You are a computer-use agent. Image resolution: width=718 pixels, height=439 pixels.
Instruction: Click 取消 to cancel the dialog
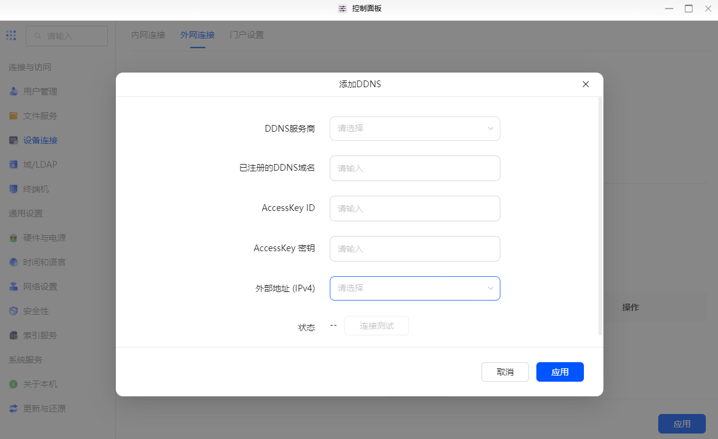(505, 372)
